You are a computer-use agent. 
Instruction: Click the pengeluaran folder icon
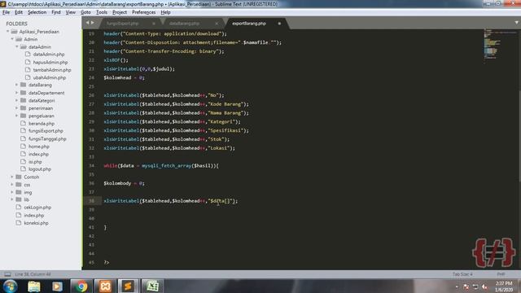click(x=24, y=116)
